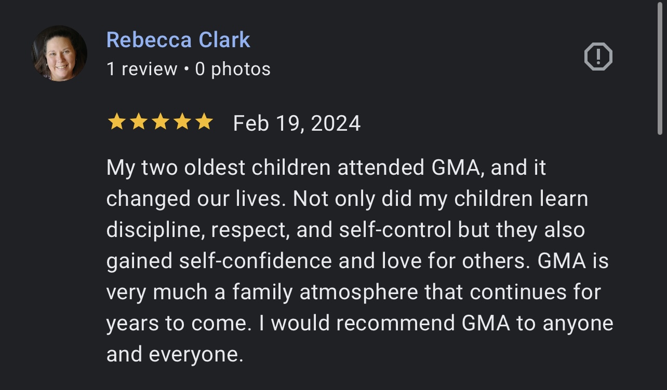Click the third gold rating star
The image size is (667, 390).
tap(160, 122)
